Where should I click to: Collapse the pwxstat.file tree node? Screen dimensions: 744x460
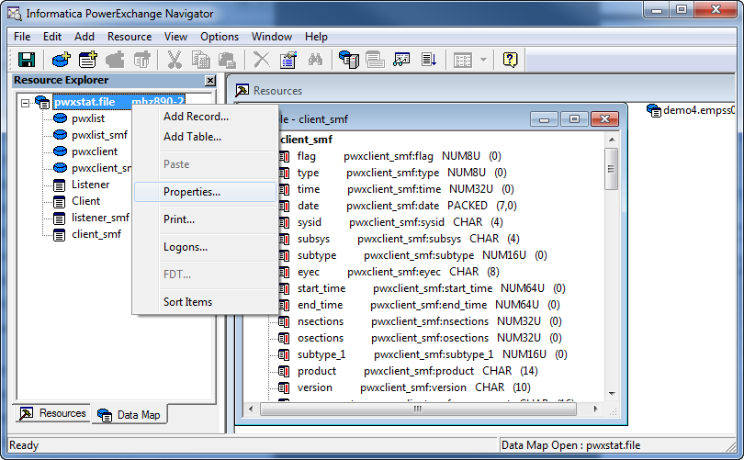pos(25,102)
